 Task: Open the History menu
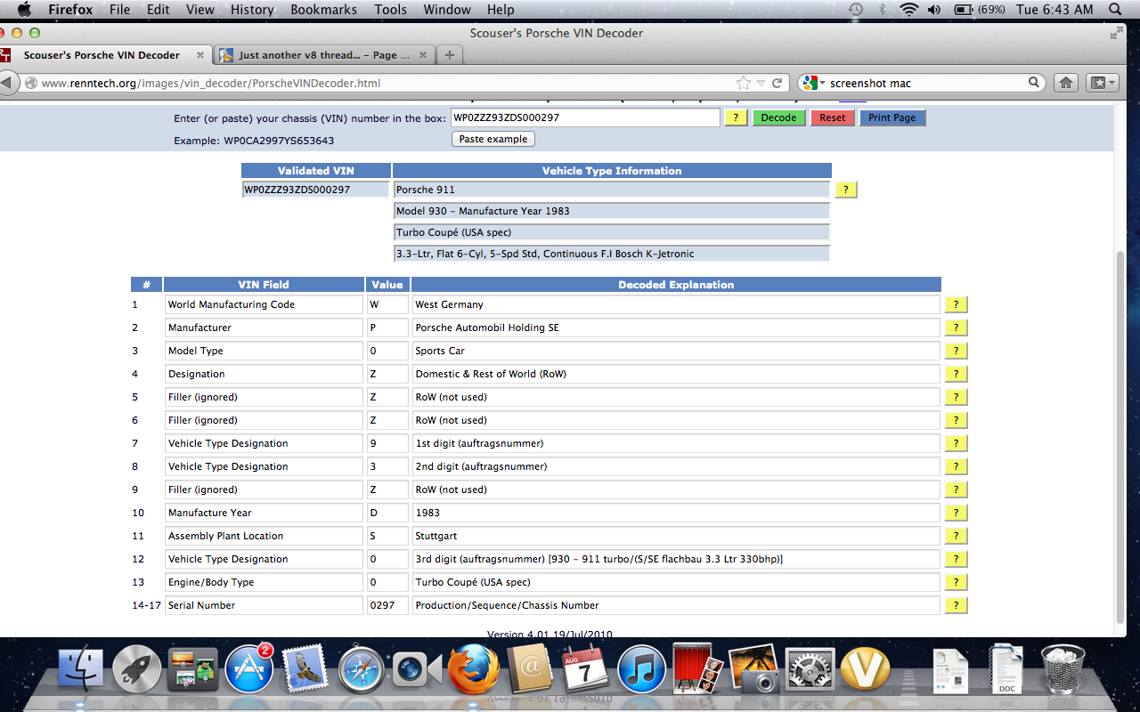252,10
